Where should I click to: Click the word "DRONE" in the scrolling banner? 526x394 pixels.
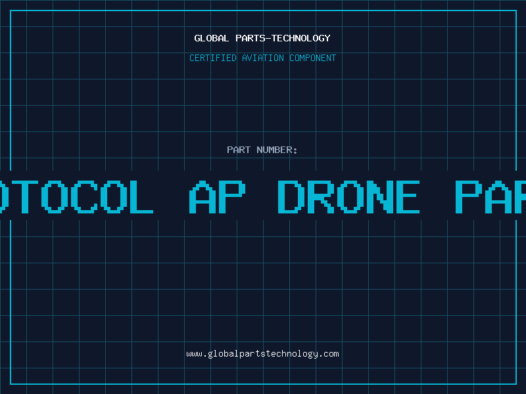[x=348, y=196]
